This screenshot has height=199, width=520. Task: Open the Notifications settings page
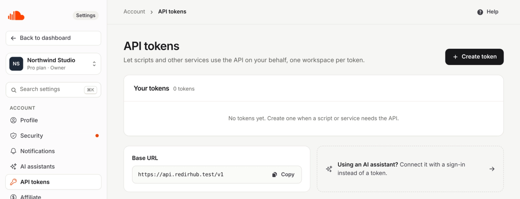pos(53,151)
